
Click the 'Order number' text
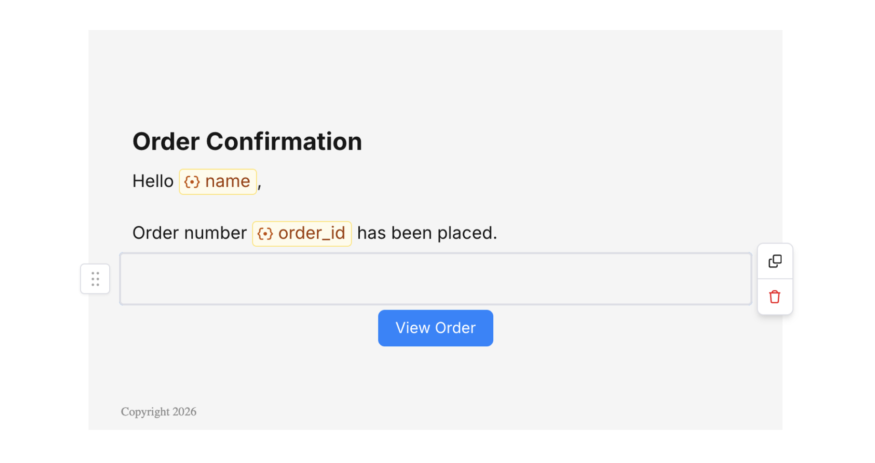click(189, 233)
